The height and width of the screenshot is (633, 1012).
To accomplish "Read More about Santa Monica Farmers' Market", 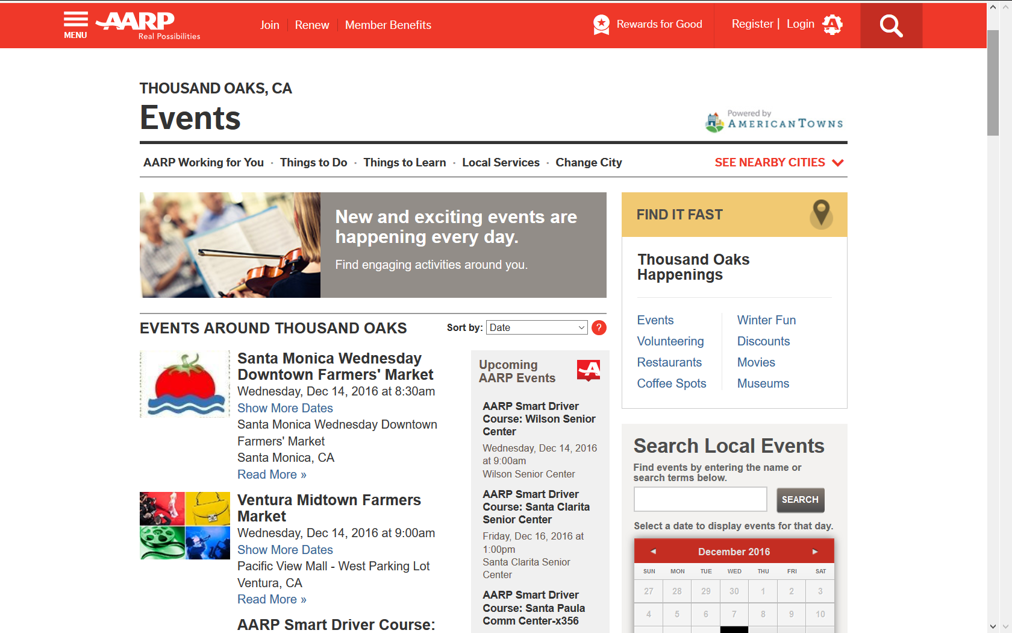I will pos(272,474).
